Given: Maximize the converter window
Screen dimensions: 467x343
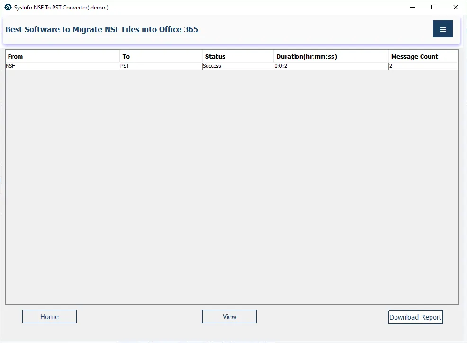Looking at the screenshot, I should 433,8.
